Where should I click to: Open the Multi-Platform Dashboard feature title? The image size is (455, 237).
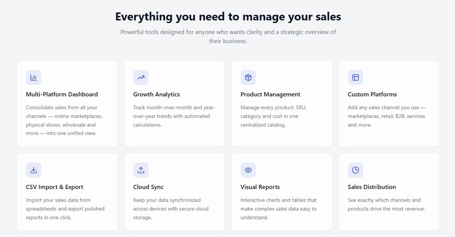click(62, 94)
